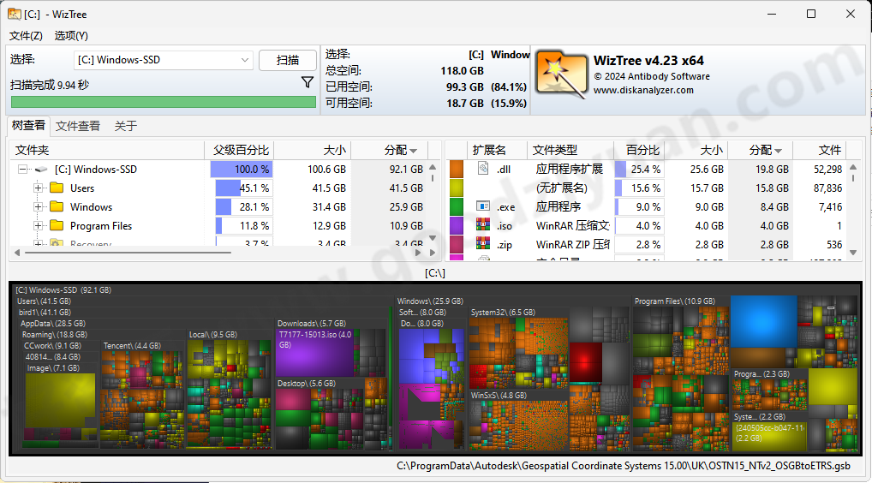The image size is (872, 483).
Task: Click the 文件夹 column header
Action: tap(107, 150)
